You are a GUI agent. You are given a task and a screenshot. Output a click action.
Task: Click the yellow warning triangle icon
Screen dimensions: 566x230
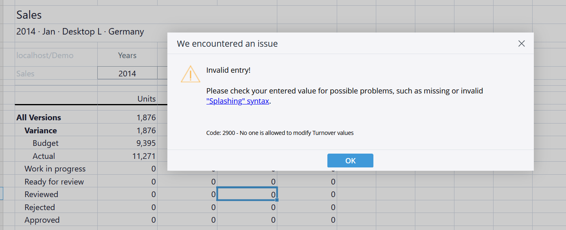coord(191,74)
